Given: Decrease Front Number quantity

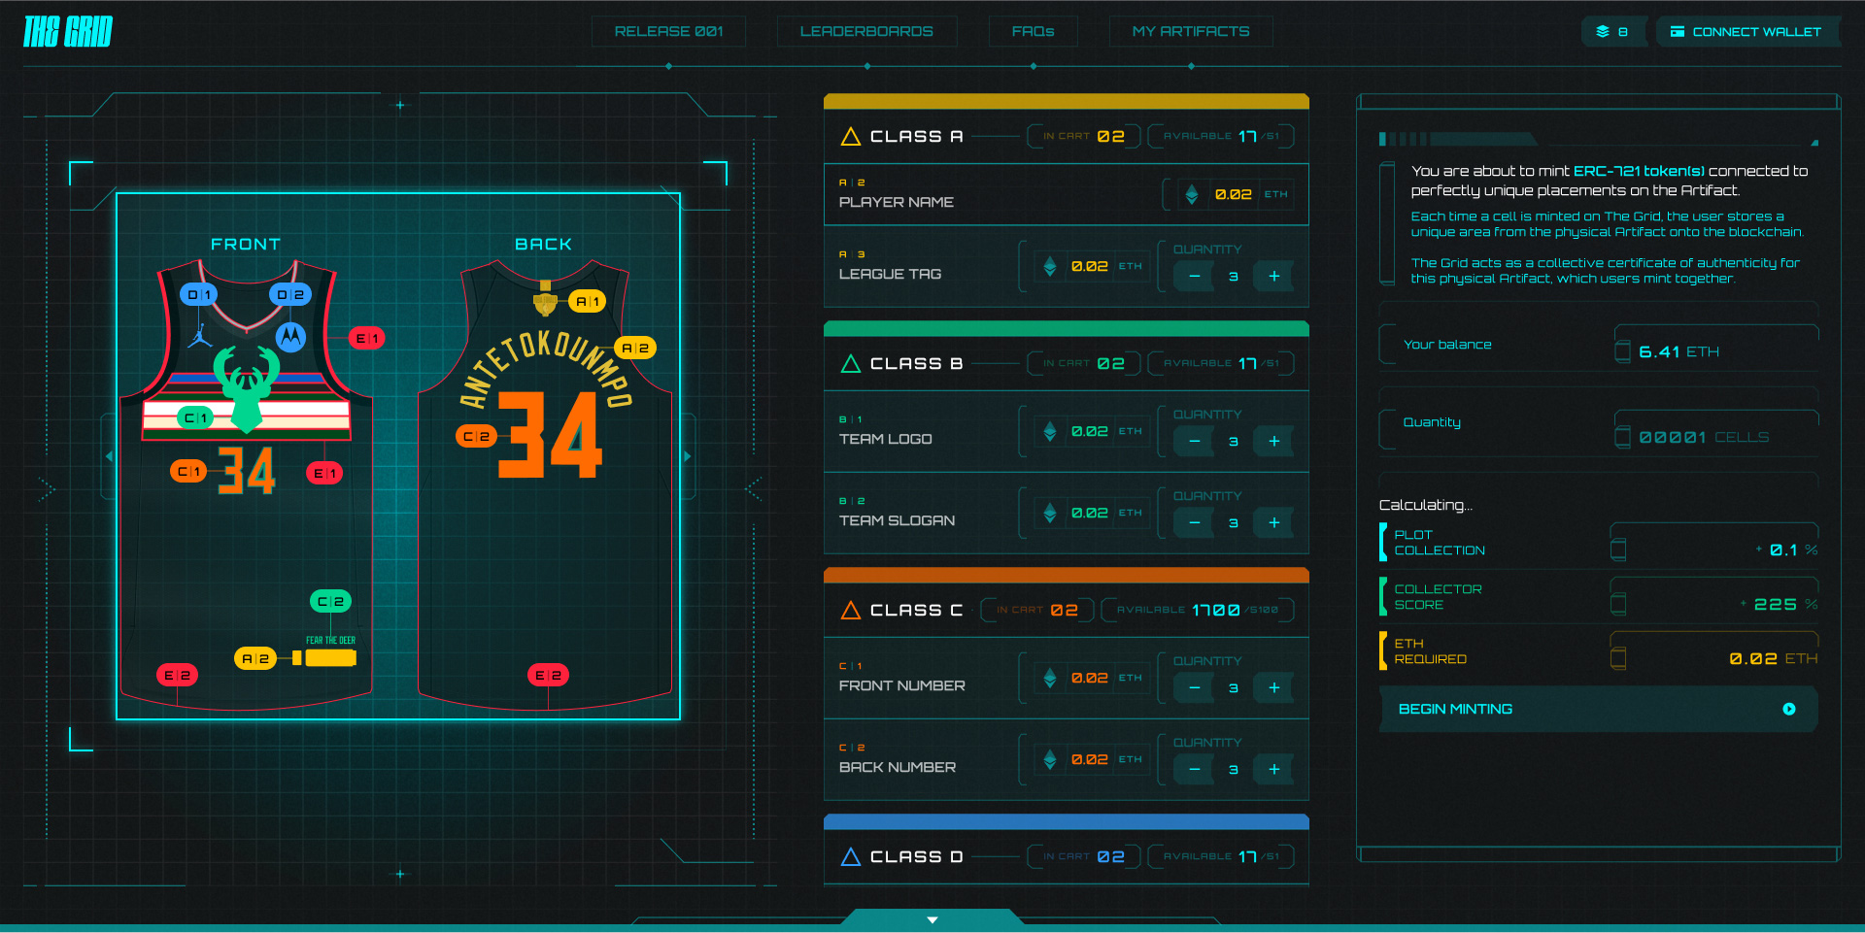Looking at the screenshot, I should click(1195, 688).
